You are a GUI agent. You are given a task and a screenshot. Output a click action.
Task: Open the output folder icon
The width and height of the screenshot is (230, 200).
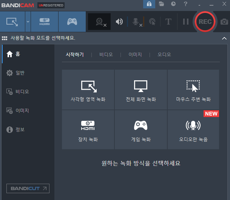click(x=161, y=4)
